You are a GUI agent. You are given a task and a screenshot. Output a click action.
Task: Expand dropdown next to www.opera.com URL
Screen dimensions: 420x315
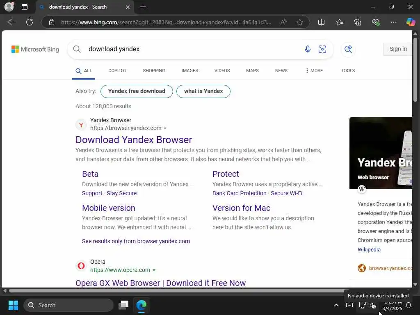tap(154, 270)
